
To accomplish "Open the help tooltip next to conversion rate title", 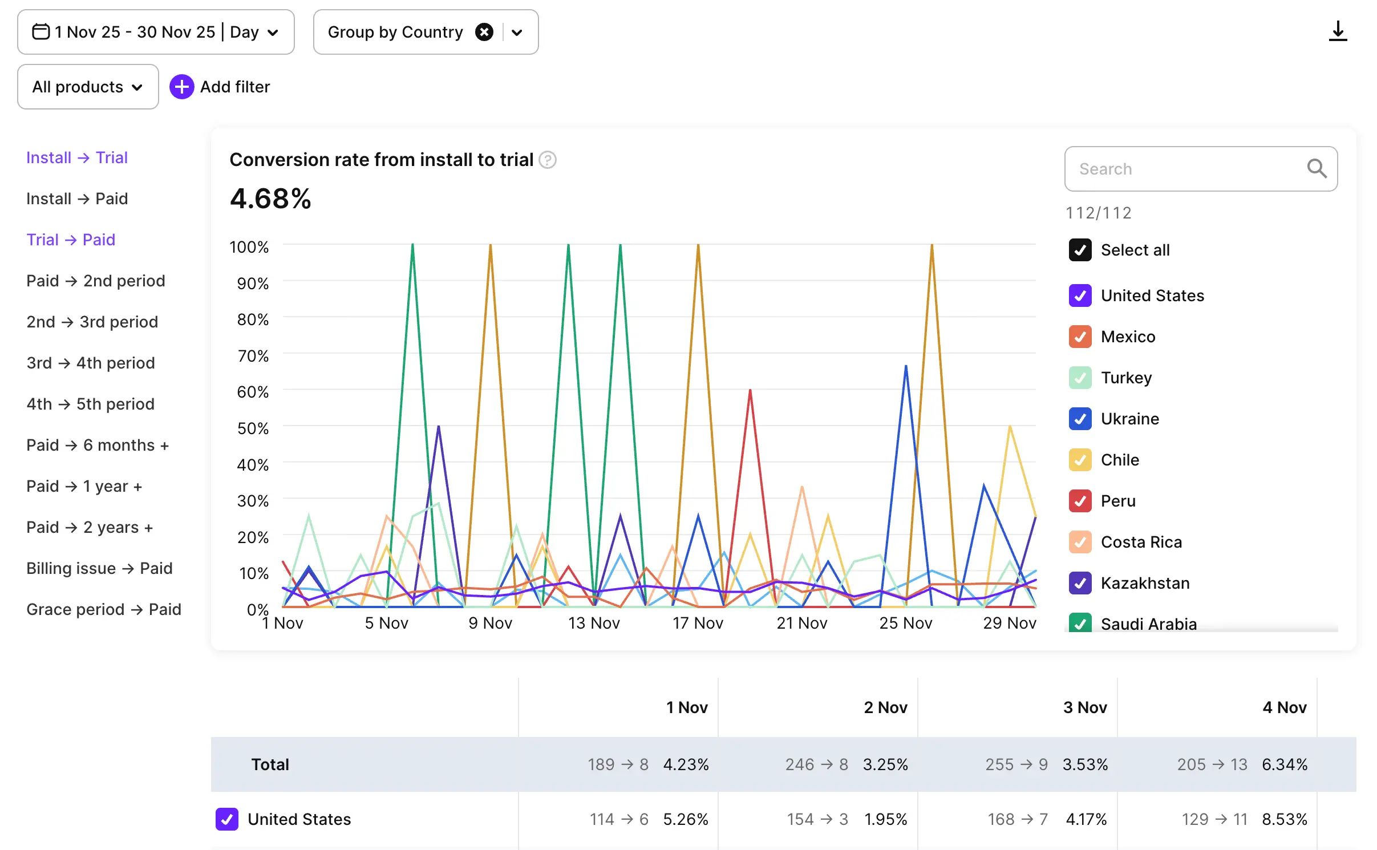I will (x=548, y=160).
